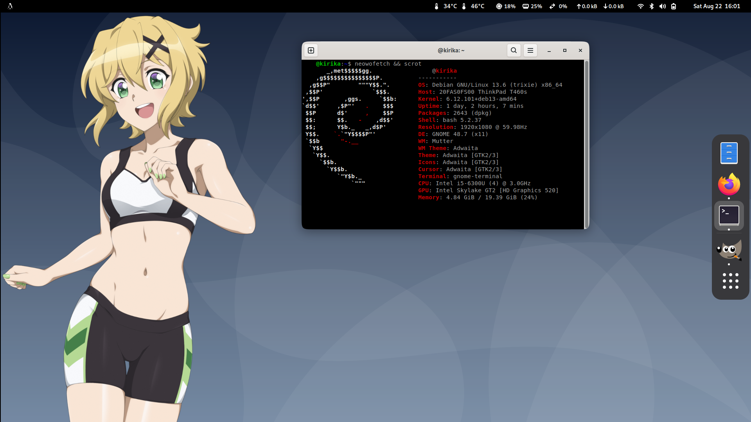This screenshot has width=751, height=422.
Task: Click the 'Theme: Adwaita [GTK2/3]' line
Action: point(458,155)
